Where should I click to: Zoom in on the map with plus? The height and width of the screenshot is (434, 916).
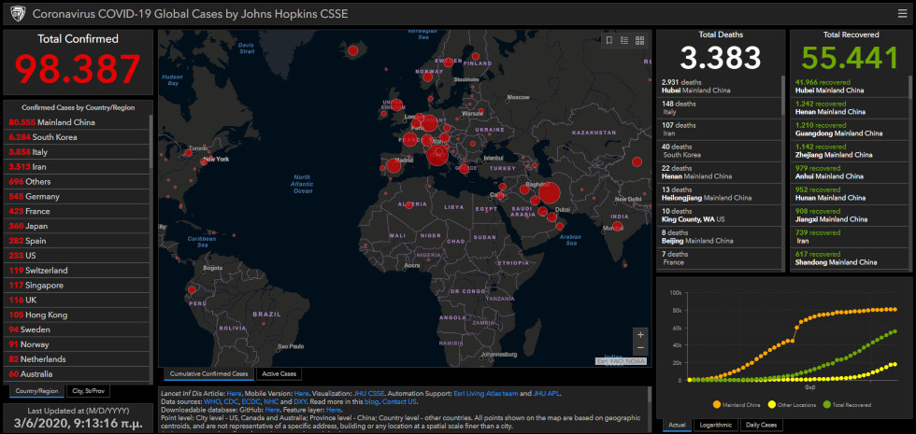640,335
